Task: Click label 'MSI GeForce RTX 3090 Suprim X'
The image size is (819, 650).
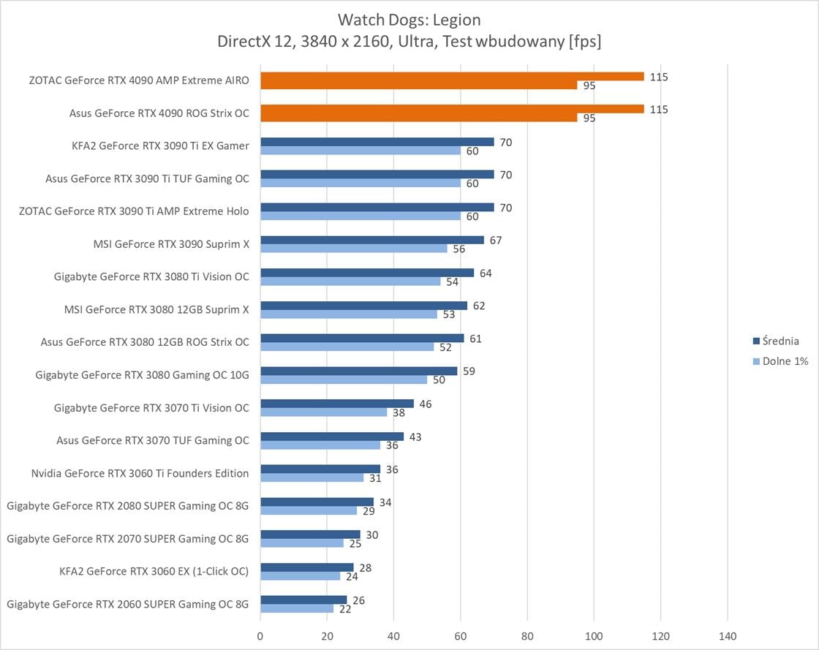Action: coord(171,244)
